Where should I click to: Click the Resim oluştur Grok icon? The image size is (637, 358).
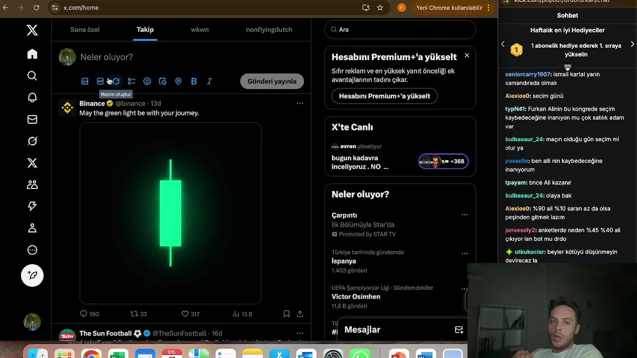(x=116, y=81)
